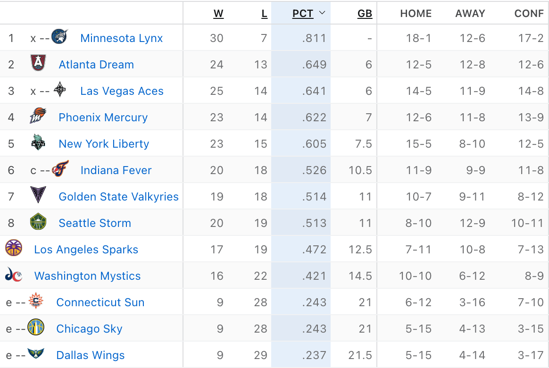Click the Chicago Sky team logo
The width and height of the screenshot is (549, 368).
36,327
